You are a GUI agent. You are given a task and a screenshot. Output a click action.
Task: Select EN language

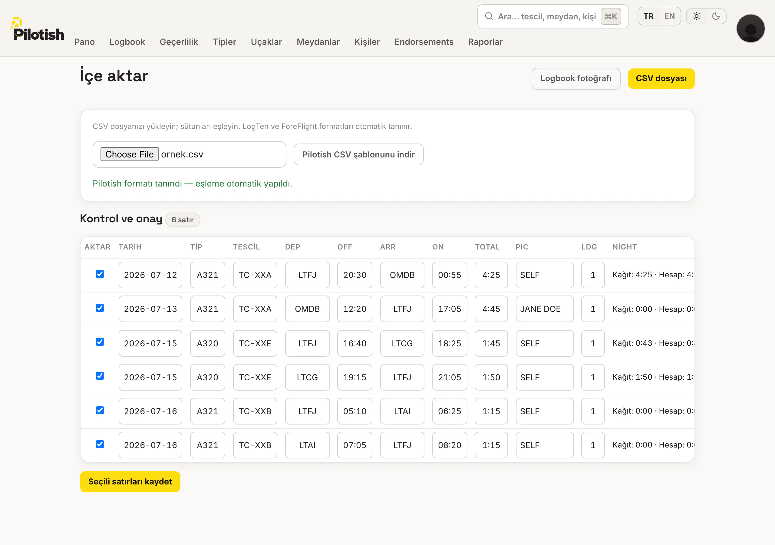[669, 16]
